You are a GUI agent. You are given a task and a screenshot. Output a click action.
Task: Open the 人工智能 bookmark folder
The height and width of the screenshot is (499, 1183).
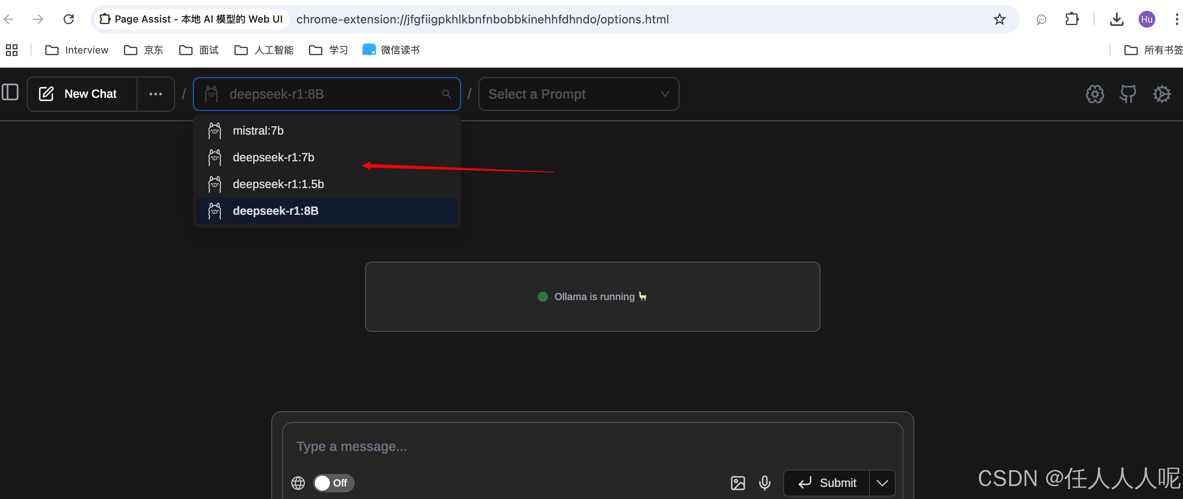[x=264, y=50]
